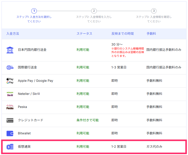188x155 pixels.
Task: Select step 3 circle in progress bar
Action: (154, 11)
